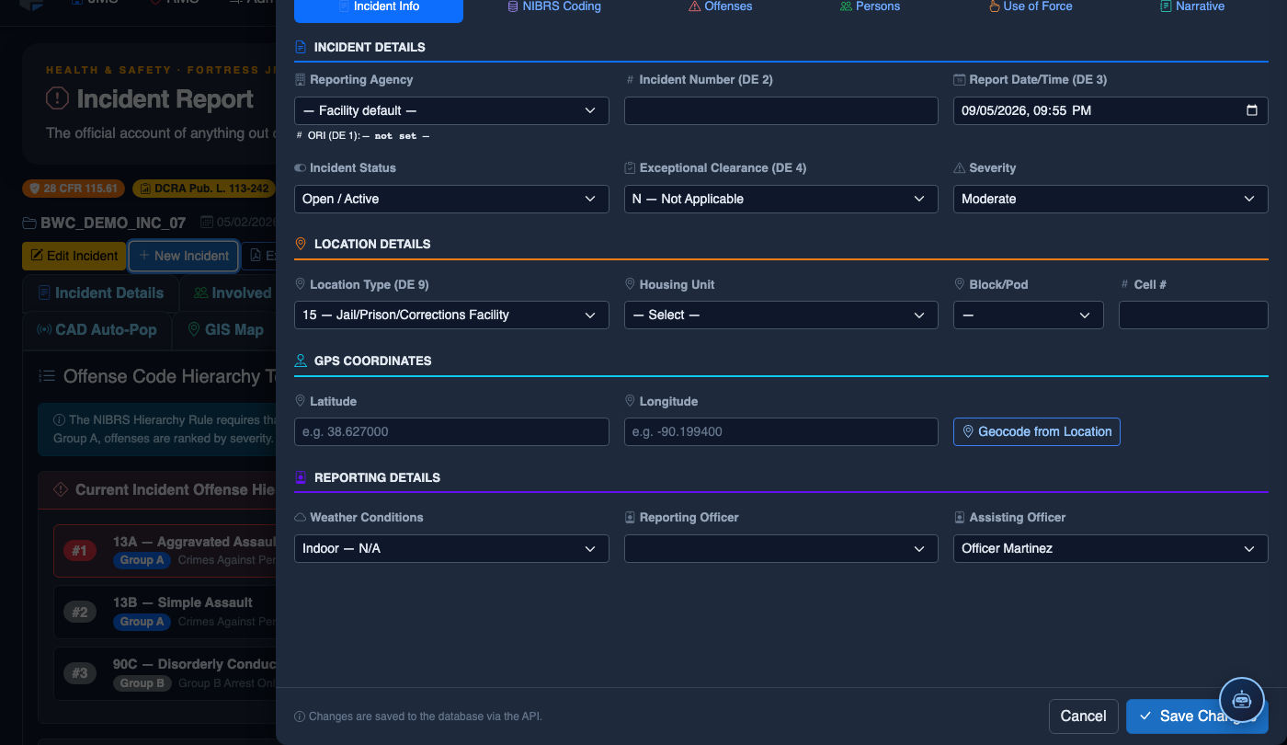
Task: Click the Longitude input field
Action: click(781, 431)
